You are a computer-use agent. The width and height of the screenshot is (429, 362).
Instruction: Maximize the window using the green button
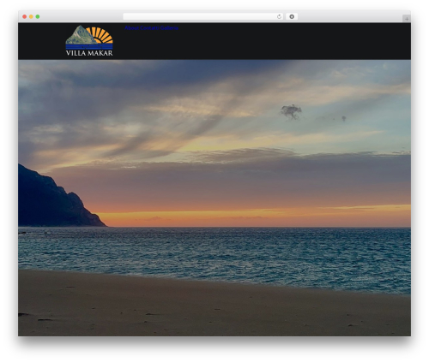tap(38, 17)
